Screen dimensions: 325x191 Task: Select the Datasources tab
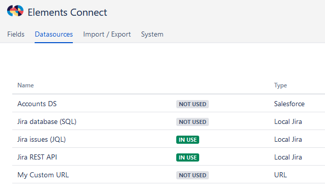click(x=53, y=35)
